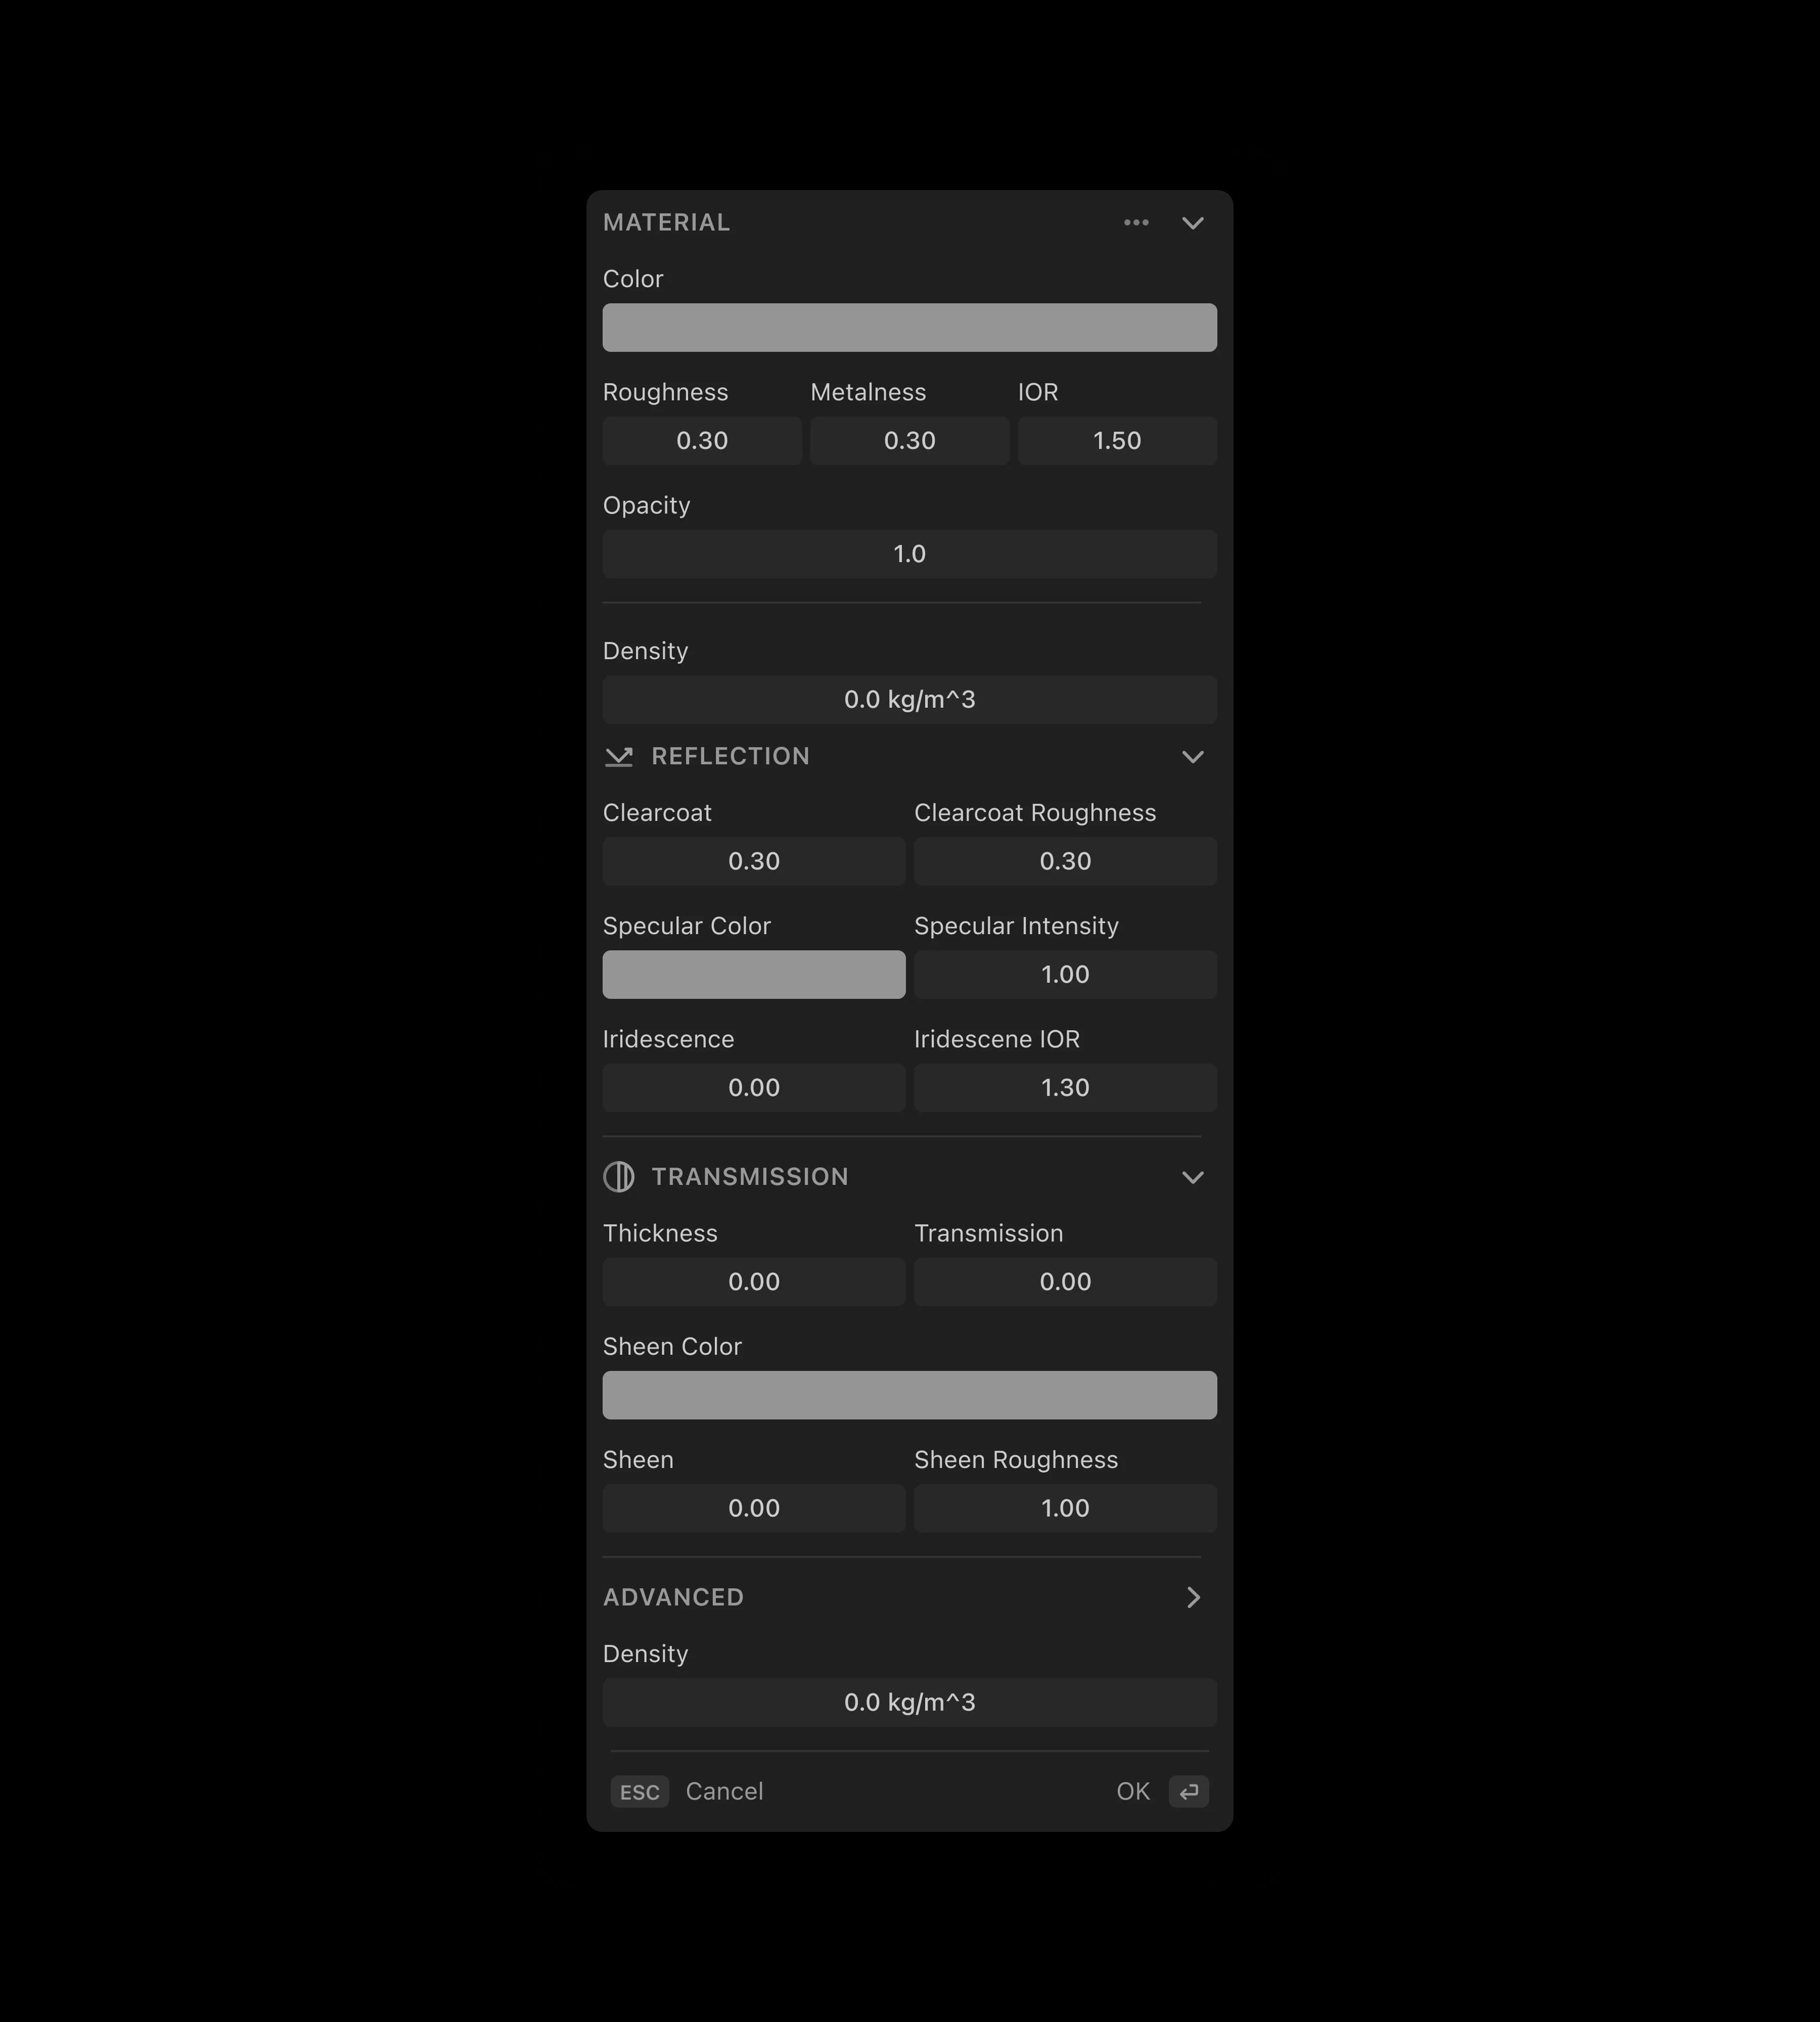Click the Specular Intensity label
This screenshot has height=2022, width=1820.
point(1016,926)
